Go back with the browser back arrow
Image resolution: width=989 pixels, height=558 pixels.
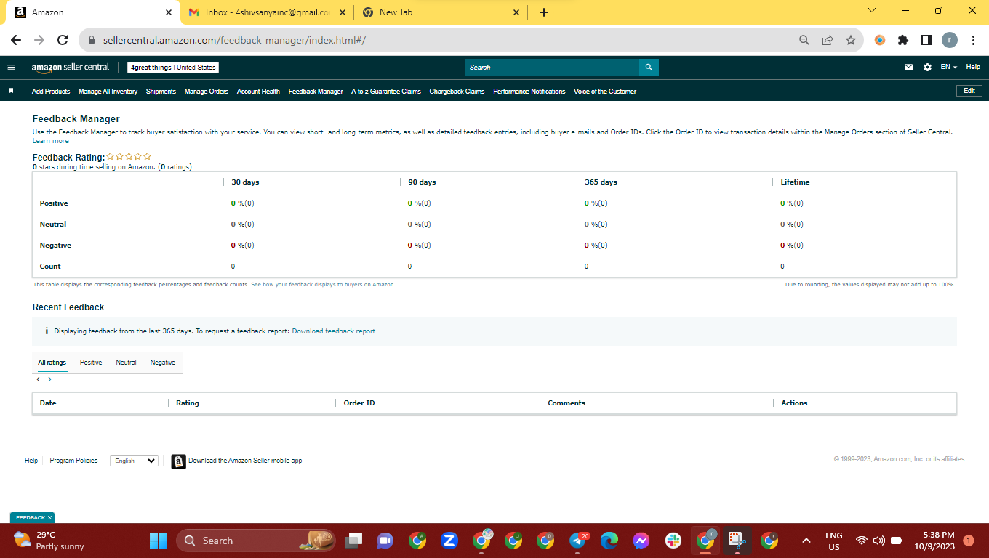coord(16,41)
